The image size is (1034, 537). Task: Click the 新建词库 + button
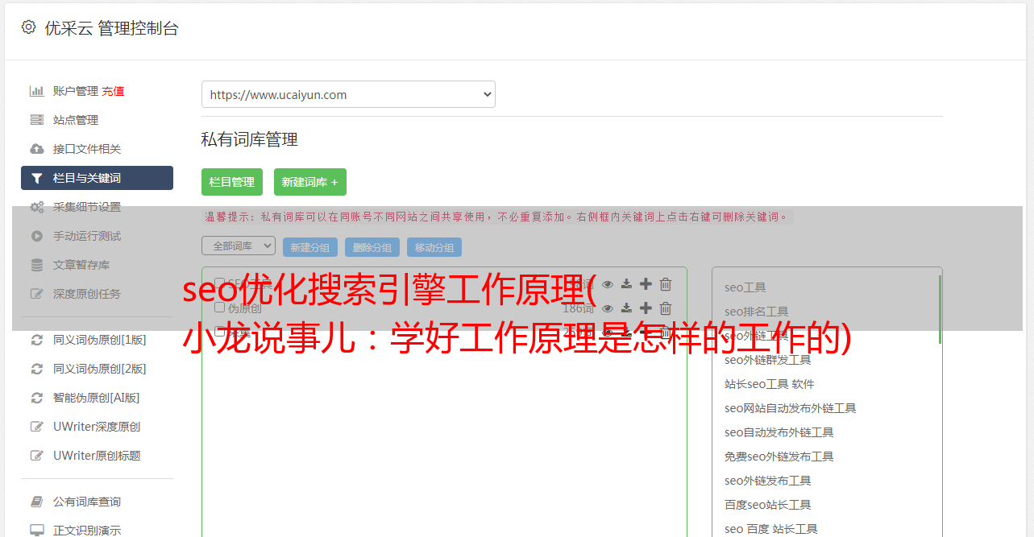coord(310,182)
